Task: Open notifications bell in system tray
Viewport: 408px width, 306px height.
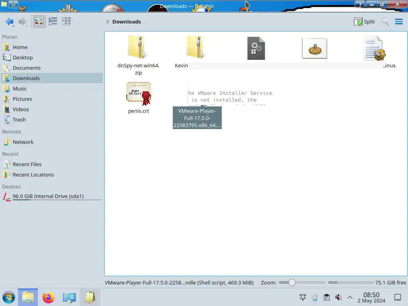Action: 303,297
